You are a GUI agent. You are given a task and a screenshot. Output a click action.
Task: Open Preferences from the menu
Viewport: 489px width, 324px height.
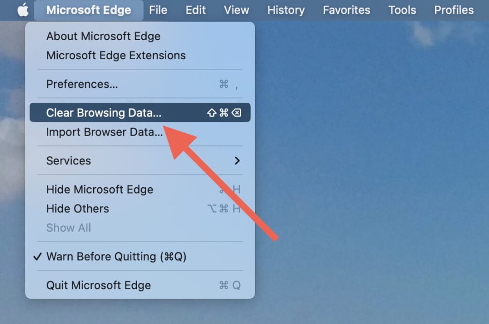pos(82,84)
